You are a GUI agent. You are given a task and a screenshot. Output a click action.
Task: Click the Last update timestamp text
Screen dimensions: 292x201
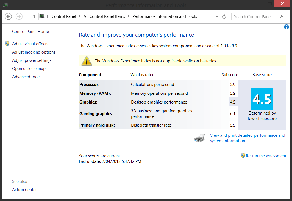pyautogui.click(x=110, y=161)
